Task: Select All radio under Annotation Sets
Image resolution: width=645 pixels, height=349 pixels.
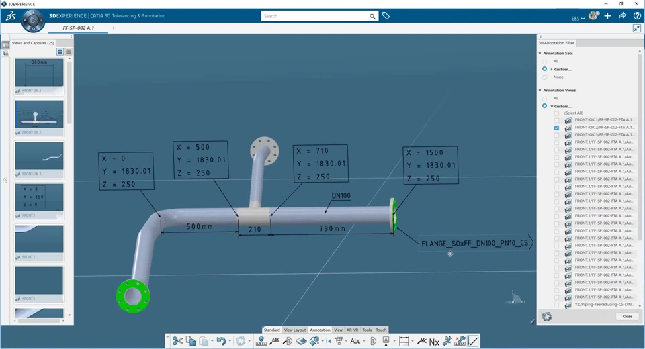Action: (545, 62)
